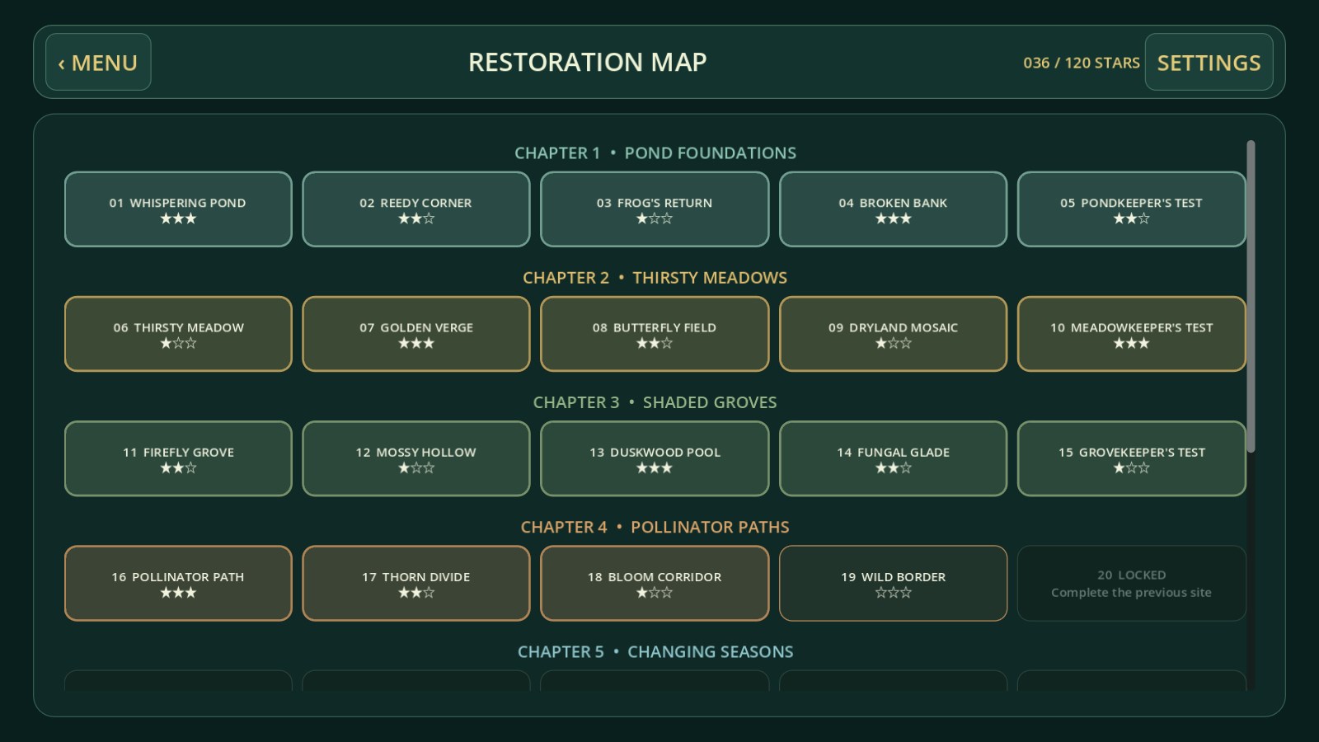This screenshot has width=1319, height=742.
Task: Open level 12 Mossy Hollow
Action: pyautogui.click(x=415, y=458)
